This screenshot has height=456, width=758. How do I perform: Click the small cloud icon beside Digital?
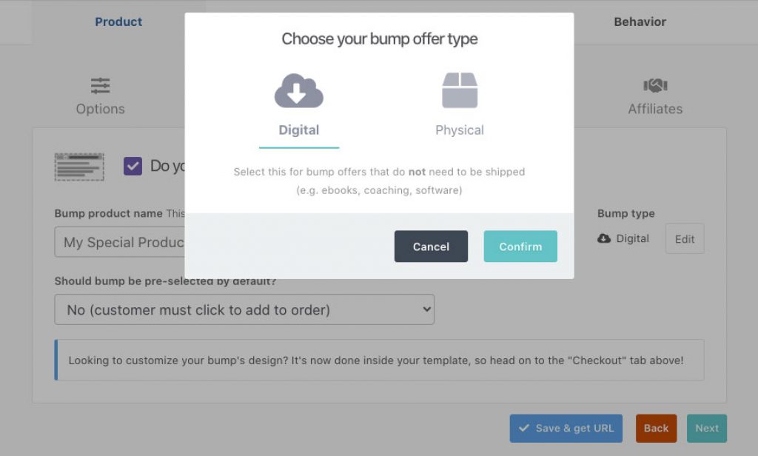point(604,238)
